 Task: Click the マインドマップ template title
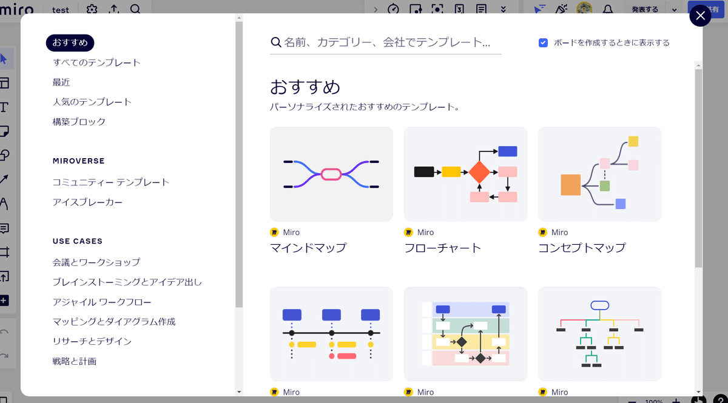coord(308,247)
